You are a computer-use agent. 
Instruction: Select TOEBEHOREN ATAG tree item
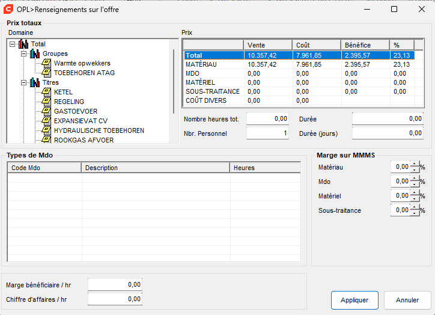(x=84, y=73)
